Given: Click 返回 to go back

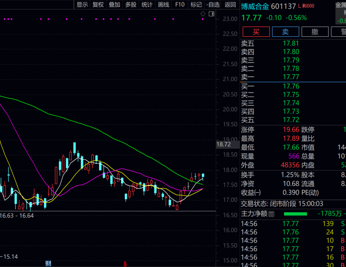Looking at the screenshot, I should pos(230,4).
